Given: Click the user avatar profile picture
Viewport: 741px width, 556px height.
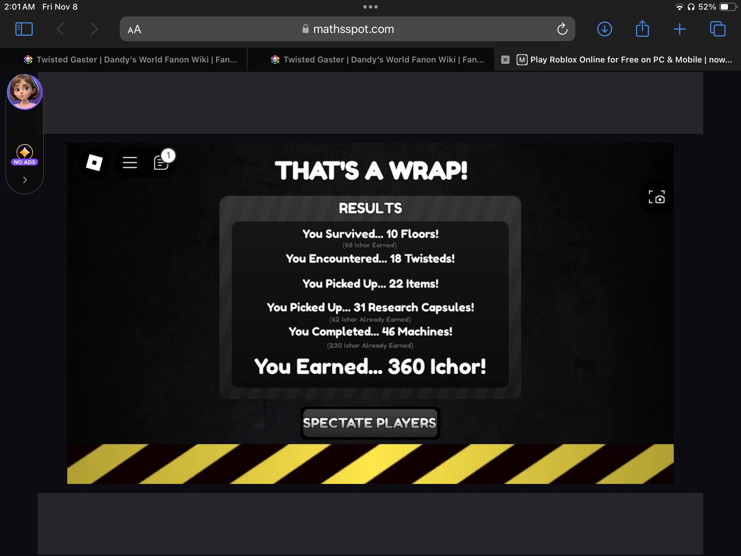Looking at the screenshot, I should [x=25, y=92].
